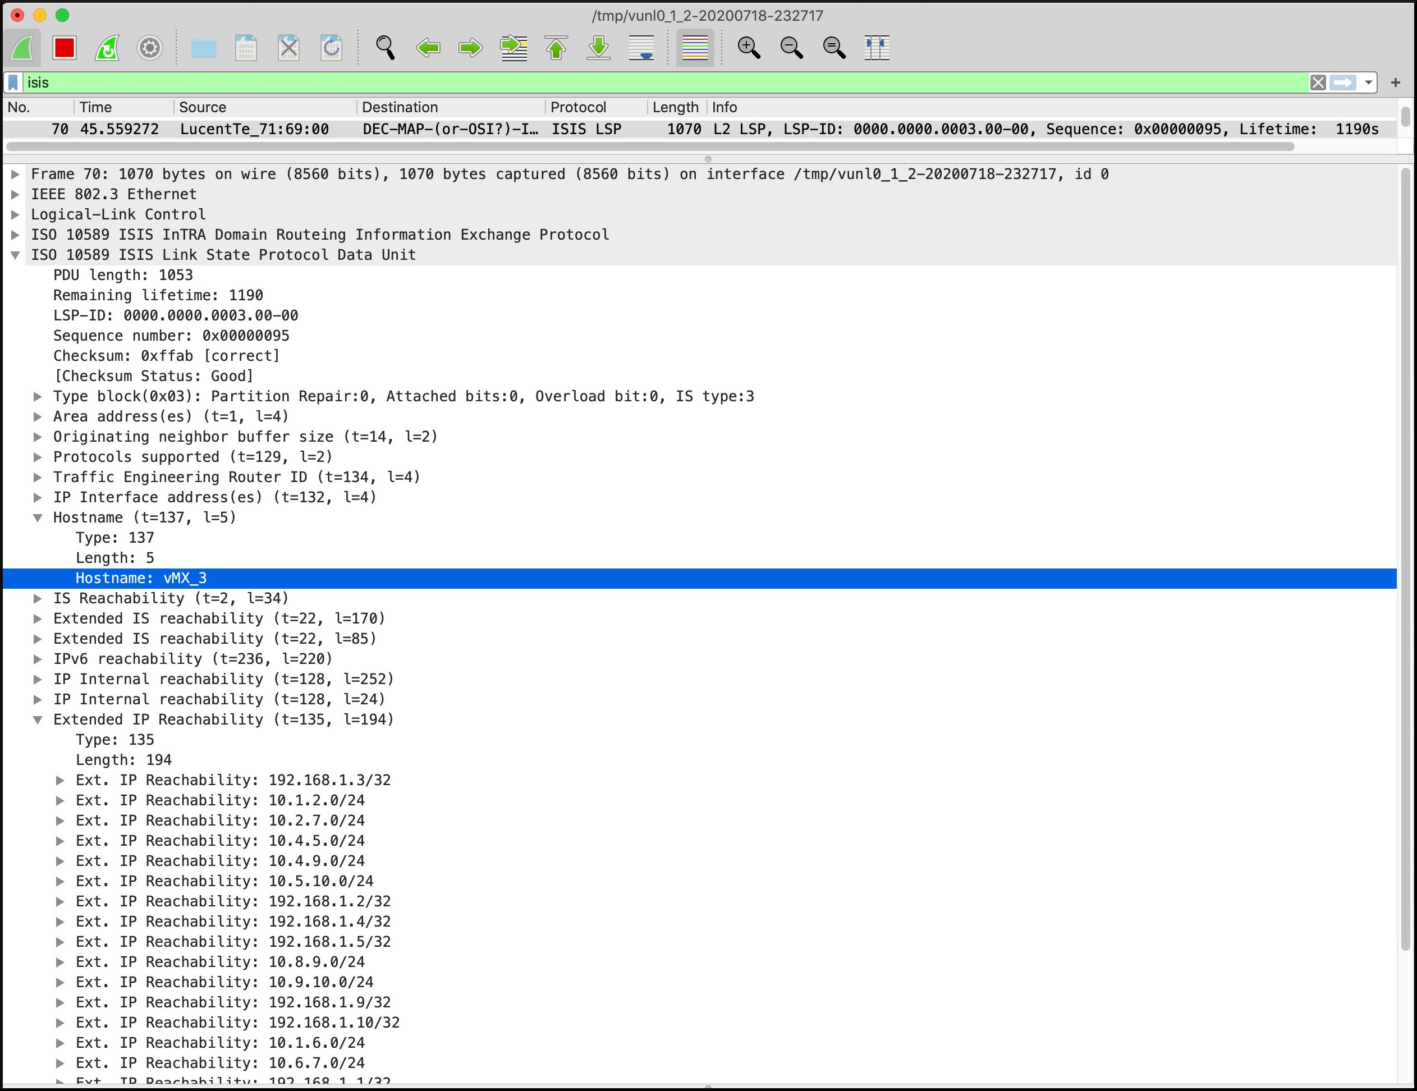Expand IPv6 reachability (t=236, l=220)

coord(38,659)
